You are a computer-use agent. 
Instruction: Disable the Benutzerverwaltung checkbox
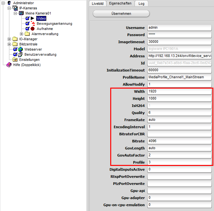[15, 54]
